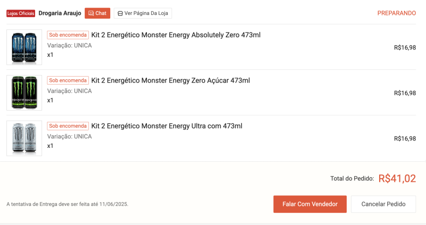Click the store icon beside Ver Página Da Loja
426x225 pixels.
[120, 13]
